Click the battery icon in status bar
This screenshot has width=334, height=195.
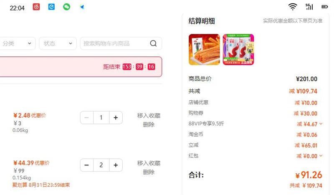click(x=325, y=7)
